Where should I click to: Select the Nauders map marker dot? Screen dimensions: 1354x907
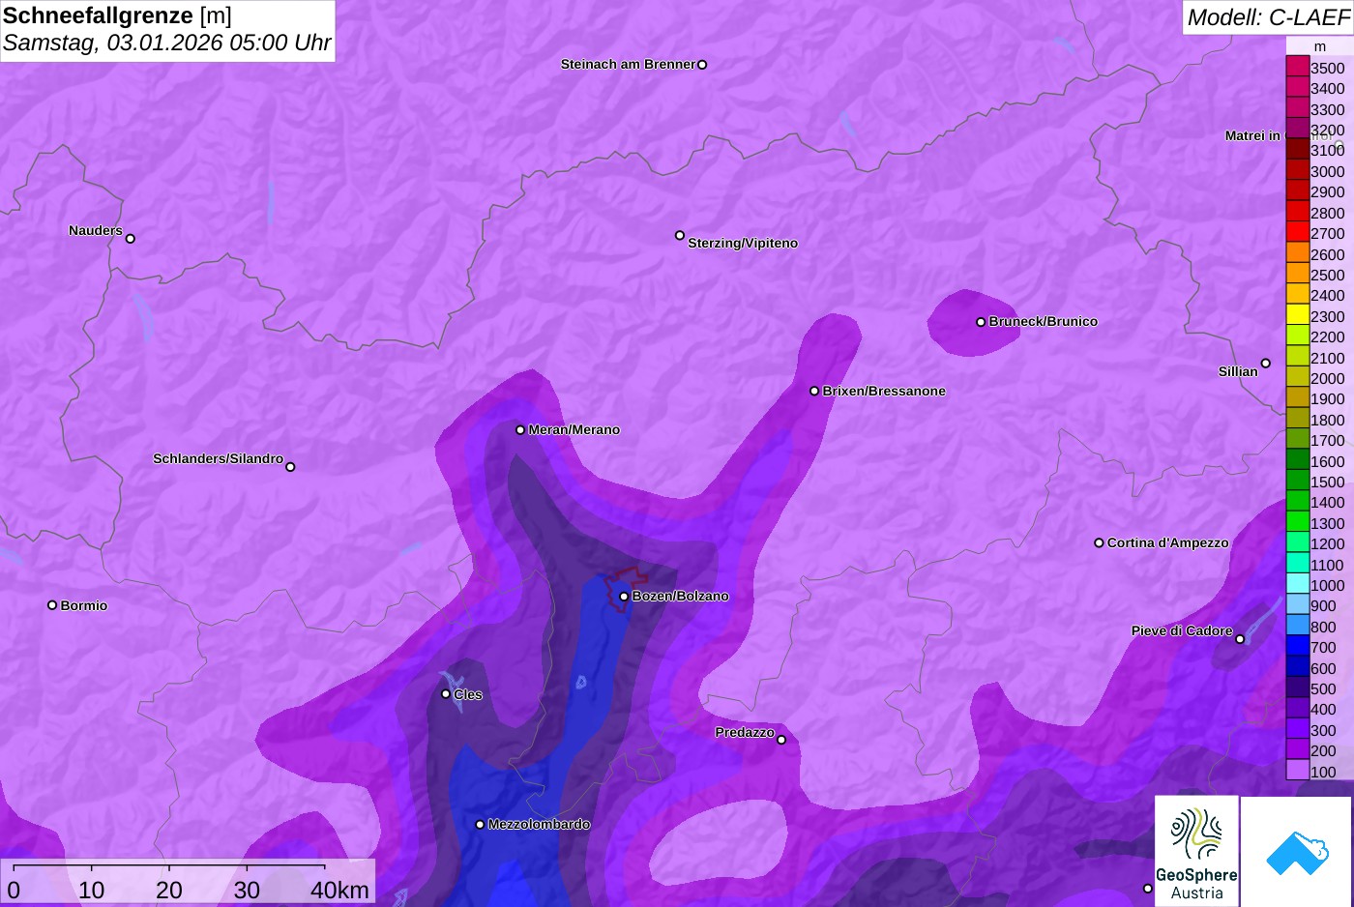(x=131, y=239)
